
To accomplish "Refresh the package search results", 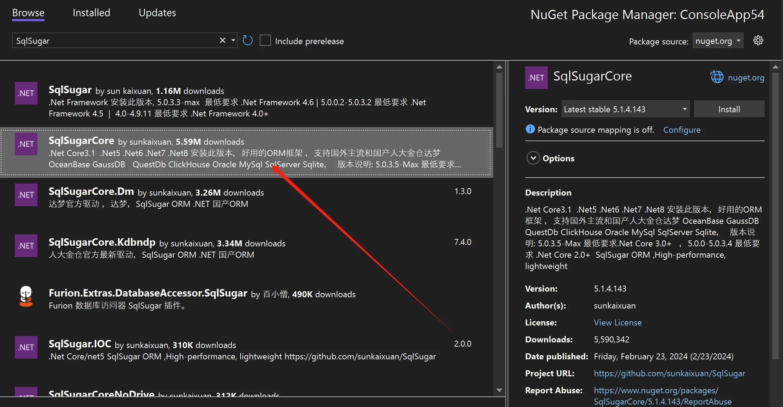I will tap(248, 41).
